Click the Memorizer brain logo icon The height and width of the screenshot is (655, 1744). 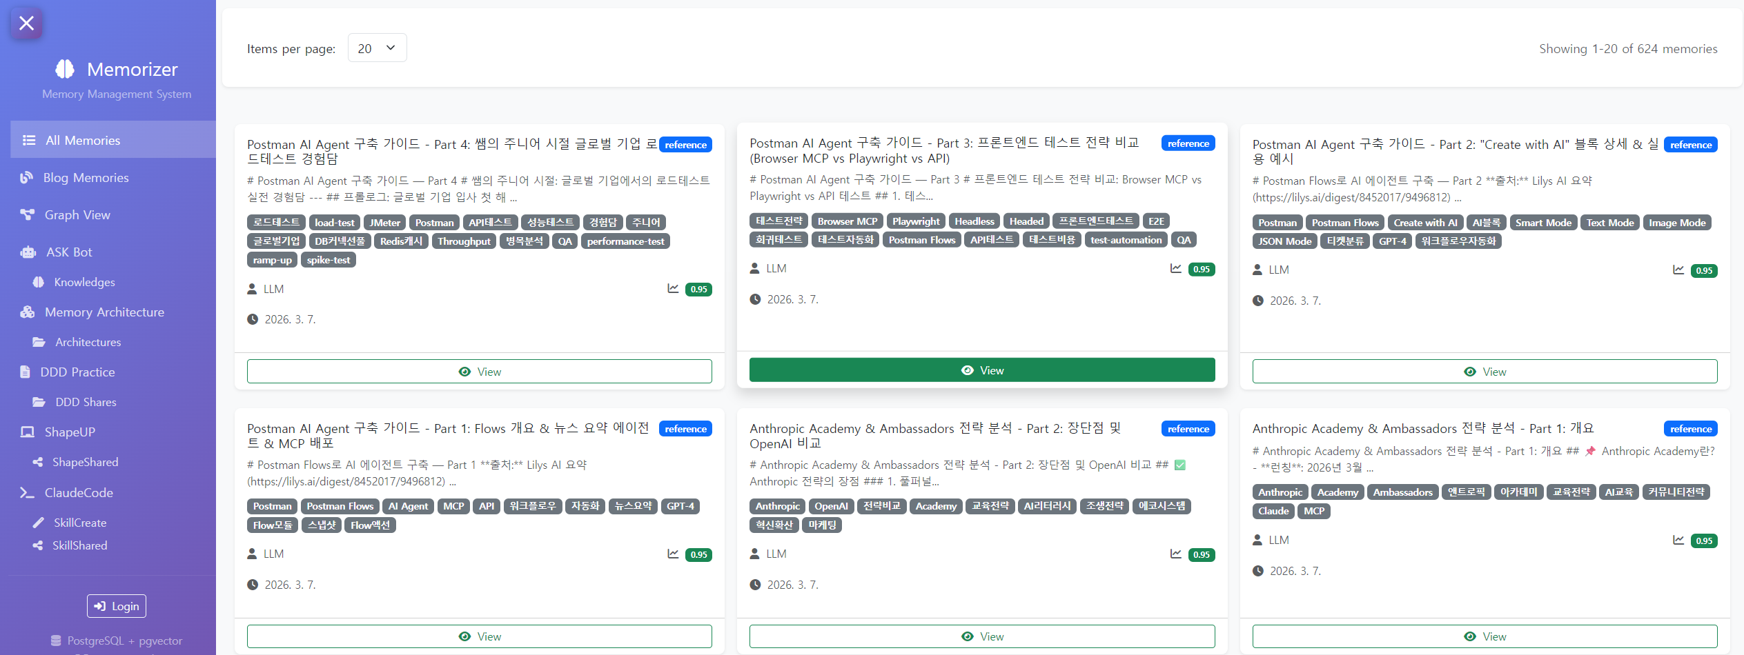point(65,69)
